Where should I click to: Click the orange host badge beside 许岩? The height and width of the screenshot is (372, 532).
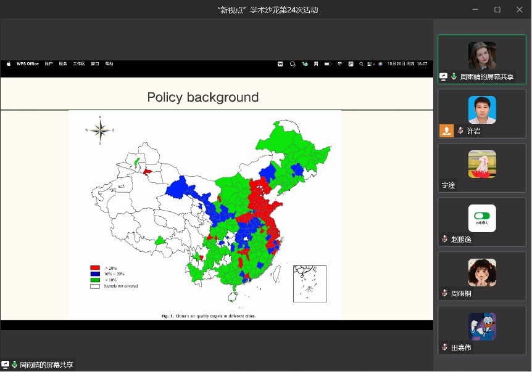446,131
